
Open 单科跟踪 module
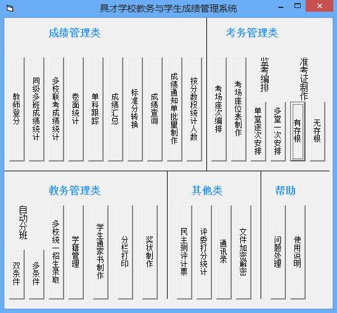click(x=95, y=109)
